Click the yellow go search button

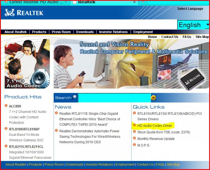(153, 98)
